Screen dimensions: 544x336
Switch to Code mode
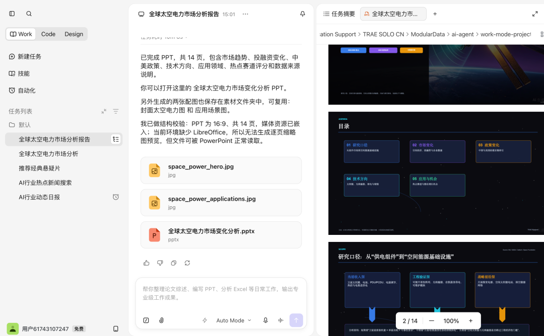click(48, 34)
